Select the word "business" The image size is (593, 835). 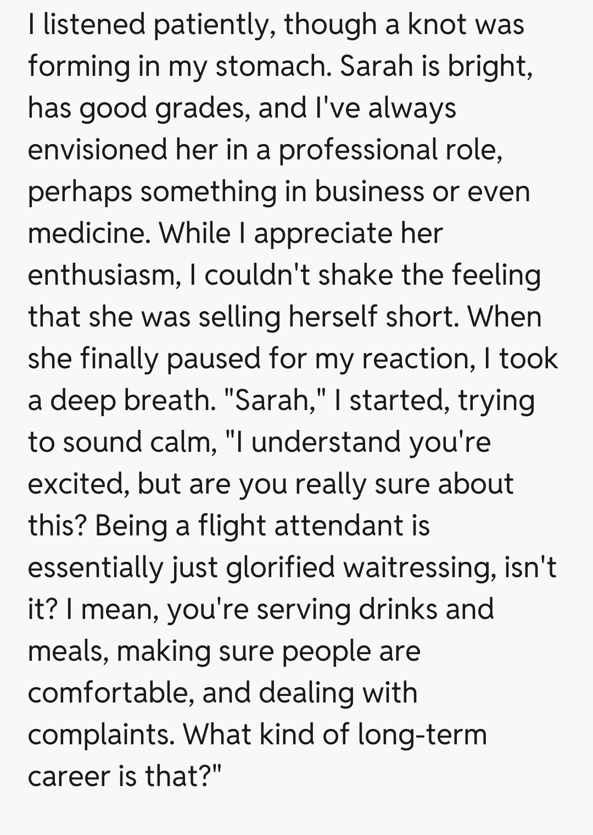tap(368, 192)
